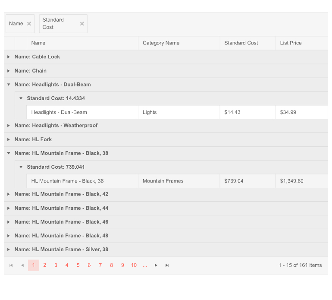
Task: Click the 'Standard Cost: 739.041' group text
Action: pos(56,167)
